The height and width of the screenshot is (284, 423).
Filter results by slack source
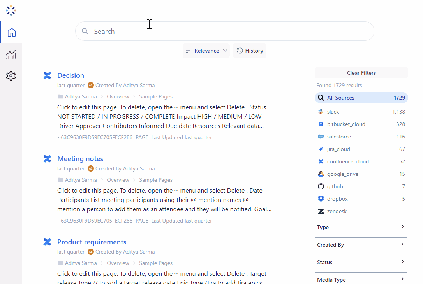click(x=361, y=112)
